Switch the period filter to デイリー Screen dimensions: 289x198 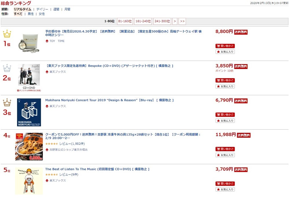42,9
